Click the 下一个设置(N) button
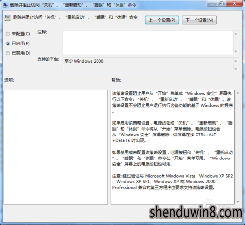The width and height of the screenshot is (245, 225). [x=199, y=20]
